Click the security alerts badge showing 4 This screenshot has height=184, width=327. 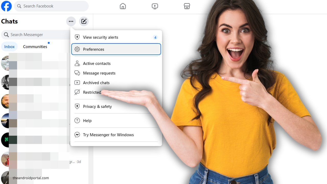[155, 37]
